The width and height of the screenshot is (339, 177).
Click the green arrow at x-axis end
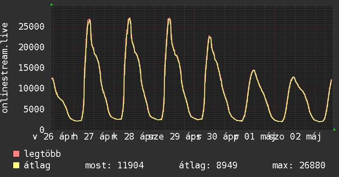[x=334, y=130]
